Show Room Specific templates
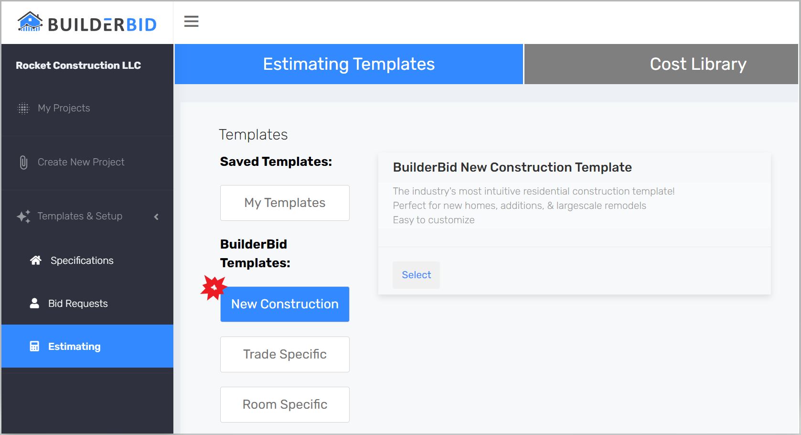801x435 pixels. tap(285, 404)
